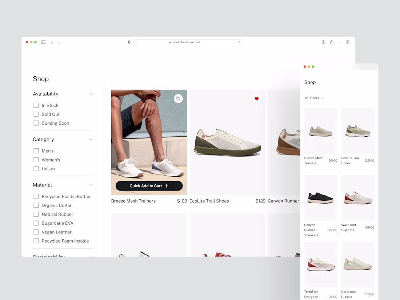Open Breeze Mesh Trainers product title link
Viewport: 400px width, 300px height.
[133, 201]
